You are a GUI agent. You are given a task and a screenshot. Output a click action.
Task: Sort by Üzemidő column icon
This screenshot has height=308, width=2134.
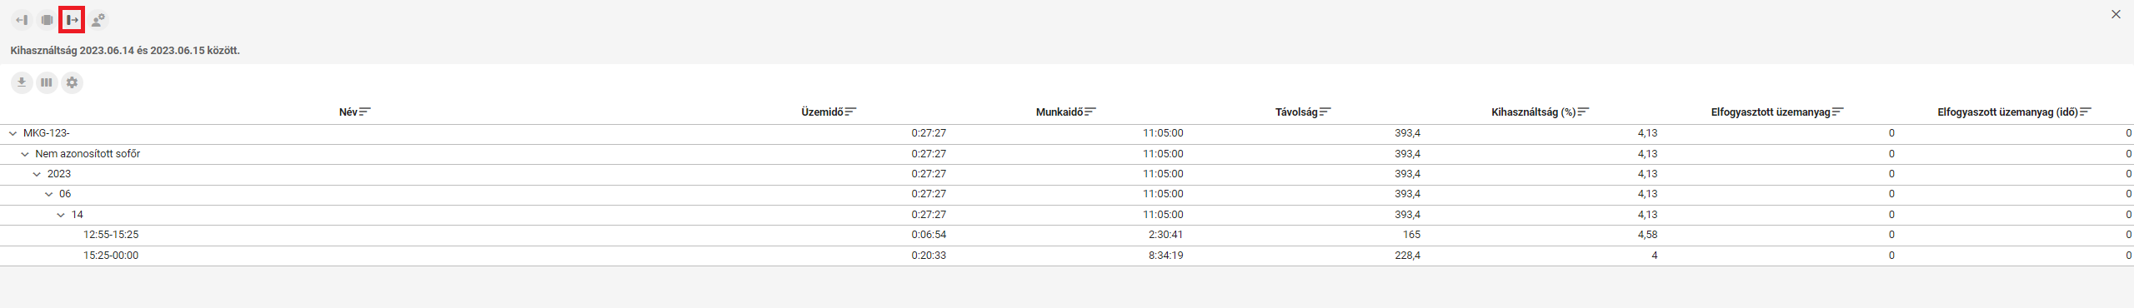(x=851, y=112)
